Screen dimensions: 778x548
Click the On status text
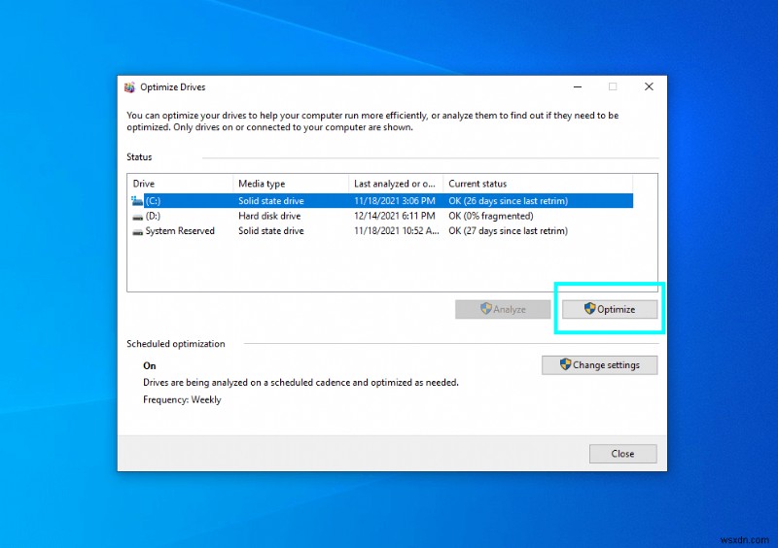[x=150, y=366]
